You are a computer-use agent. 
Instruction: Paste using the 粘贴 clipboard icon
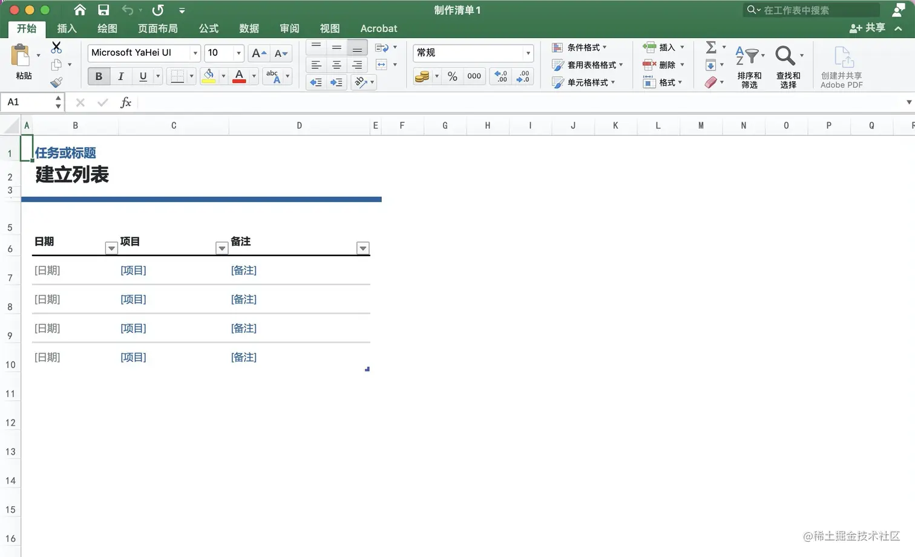[21, 56]
